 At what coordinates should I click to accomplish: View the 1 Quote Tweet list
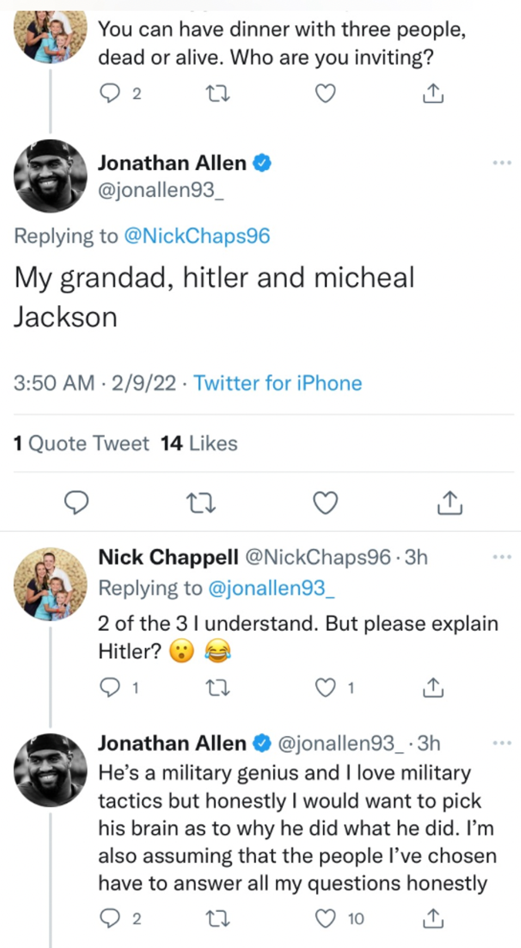coord(81,443)
